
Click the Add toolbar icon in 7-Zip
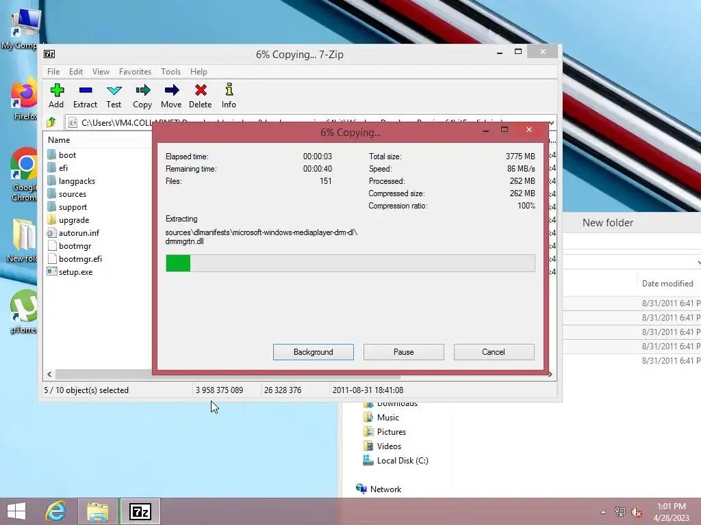coord(56,91)
